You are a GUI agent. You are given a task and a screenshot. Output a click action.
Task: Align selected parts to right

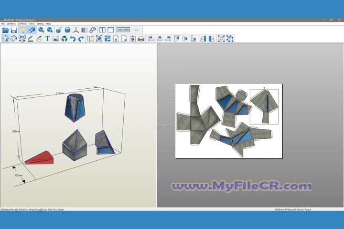(x=168, y=39)
